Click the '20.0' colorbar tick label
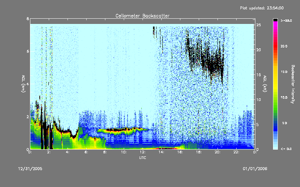This screenshot has width=300, height=187. point(284,46)
